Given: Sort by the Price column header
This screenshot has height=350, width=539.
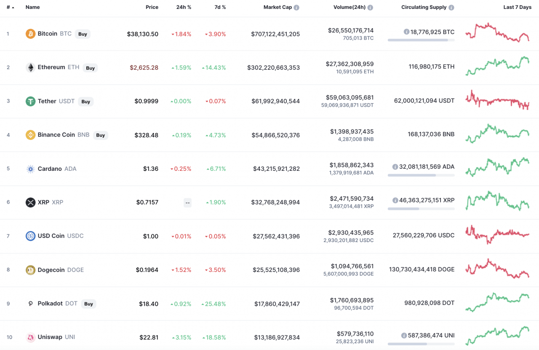Looking at the screenshot, I should pyautogui.click(x=152, y=7).
